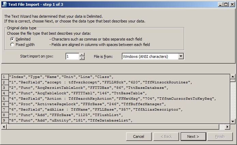Click preview row 9 with uEntity
Viewport: 237px width, 145px height.
[68, 120]
